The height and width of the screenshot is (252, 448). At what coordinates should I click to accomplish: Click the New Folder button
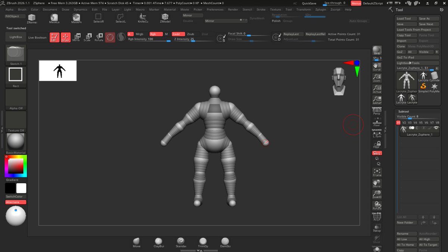(x=406, y=223)
